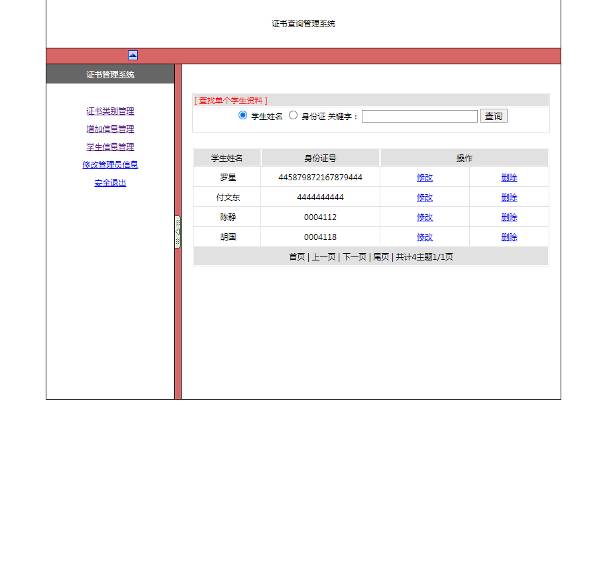Go to 首页 in the pagination bar
607x566 pixels.
click(297, 256)
